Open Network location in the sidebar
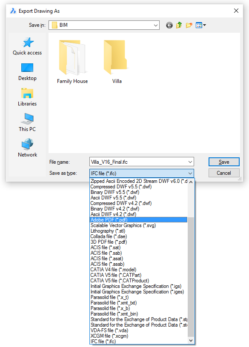 (x=27, y=148)
